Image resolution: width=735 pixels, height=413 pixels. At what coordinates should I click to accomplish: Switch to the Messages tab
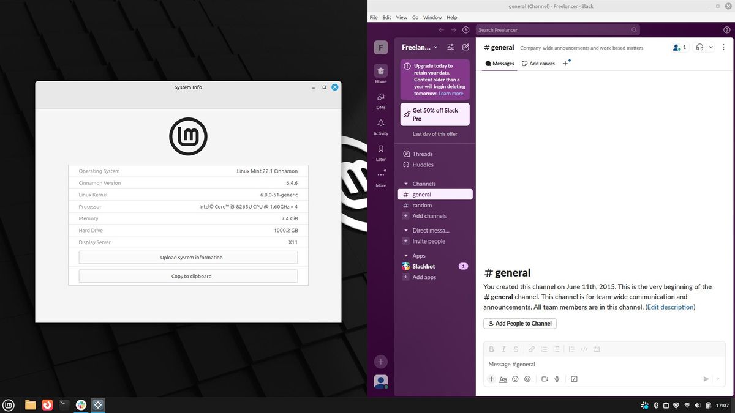click(500, 64)
